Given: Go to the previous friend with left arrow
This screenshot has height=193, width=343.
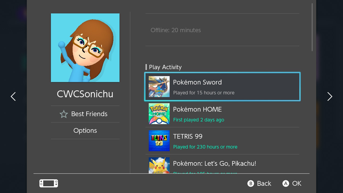Looking at the screenshot, I should 13,96.
